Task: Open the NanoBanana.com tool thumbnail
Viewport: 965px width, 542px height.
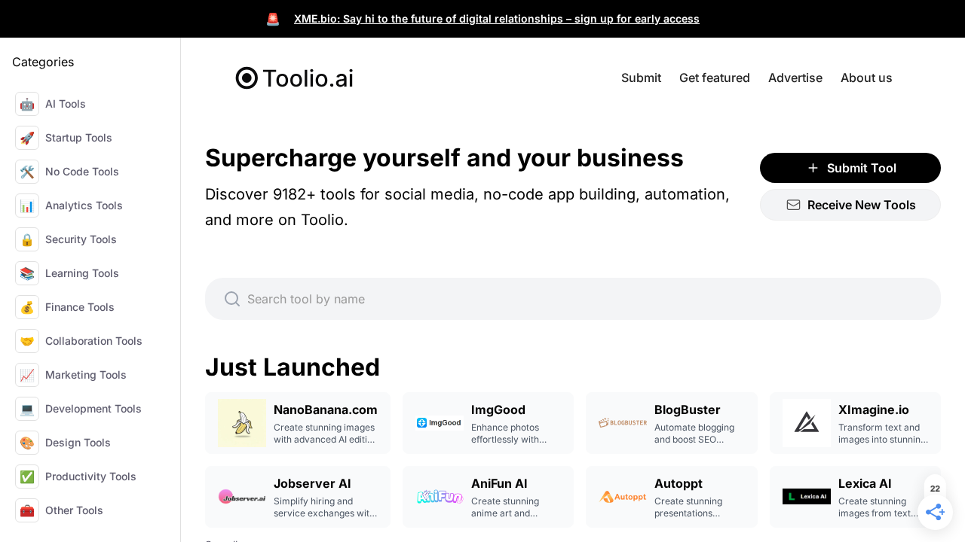Action: coord(241,422)
